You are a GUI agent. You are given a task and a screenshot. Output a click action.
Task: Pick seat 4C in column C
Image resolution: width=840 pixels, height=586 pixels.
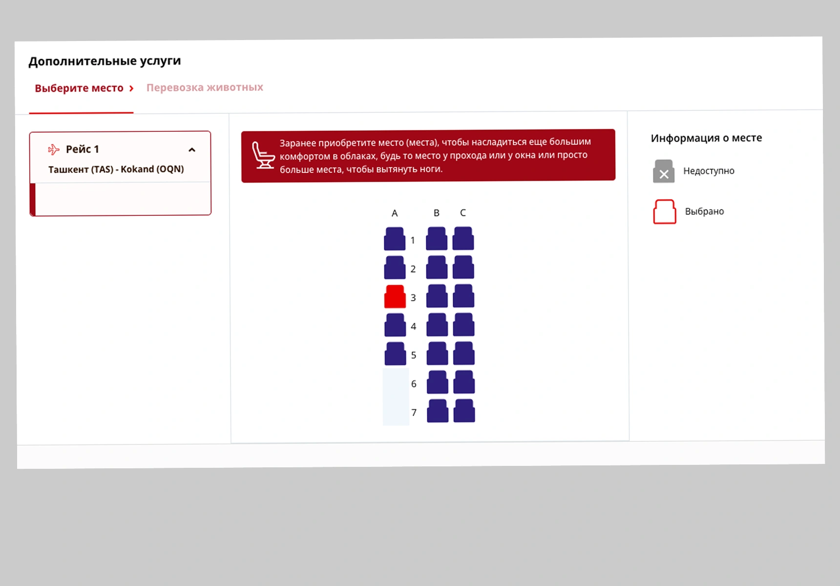[464, 325]
